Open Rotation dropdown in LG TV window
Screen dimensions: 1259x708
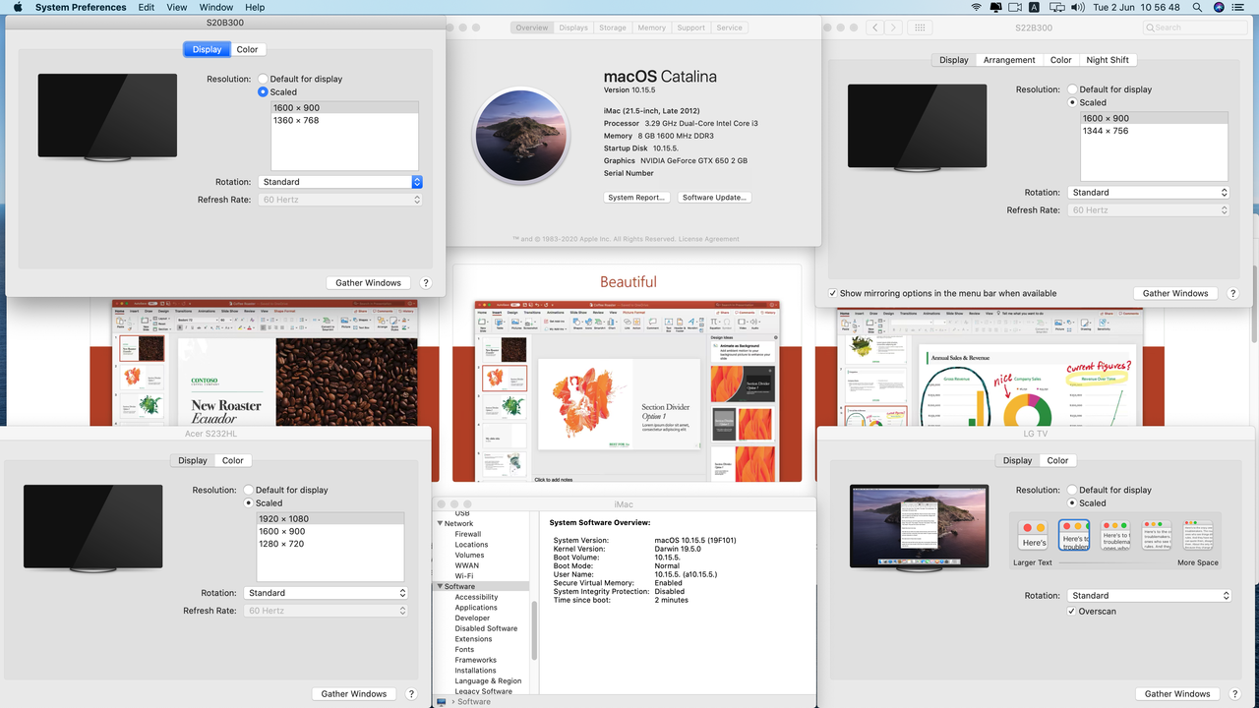click(1149, 596)
